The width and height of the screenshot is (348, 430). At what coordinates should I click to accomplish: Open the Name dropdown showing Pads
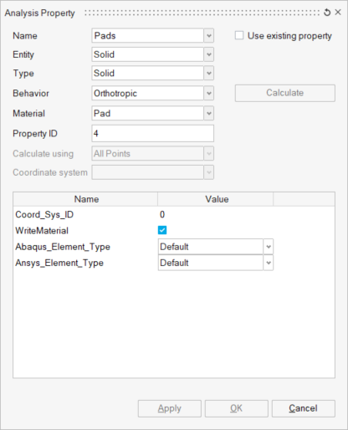(208, 36)
